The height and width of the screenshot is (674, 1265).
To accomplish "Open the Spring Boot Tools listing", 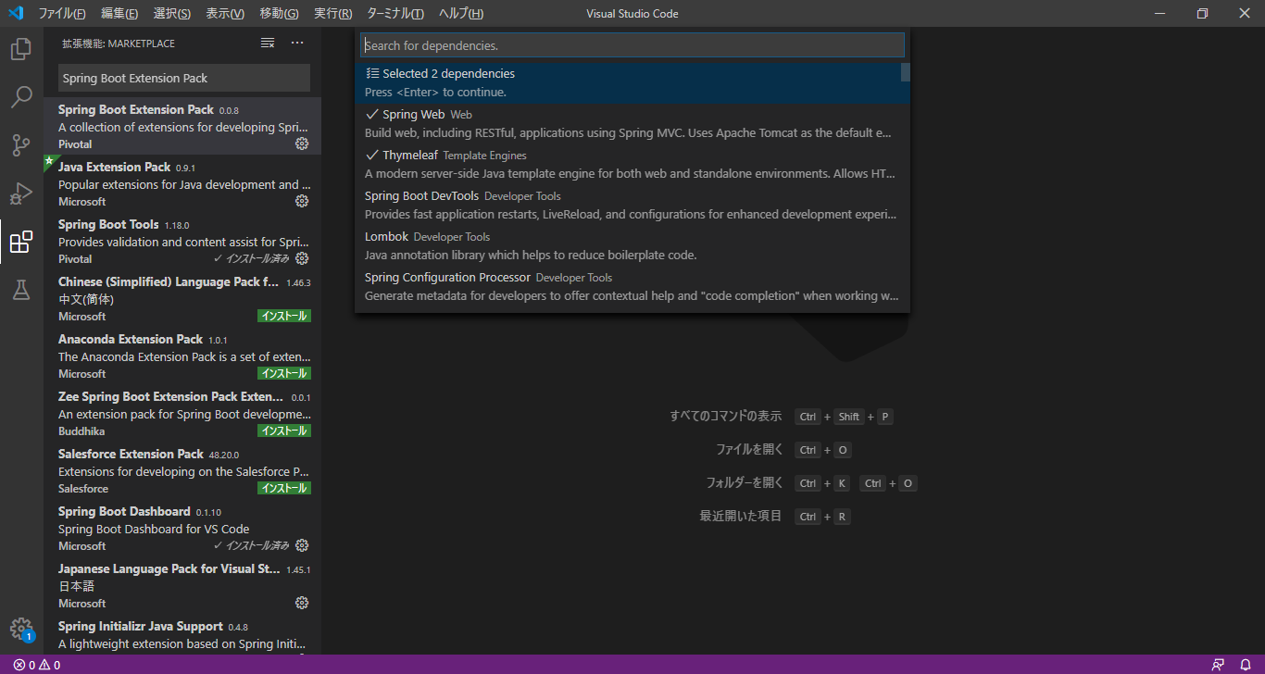I will (x=182, y=242).
